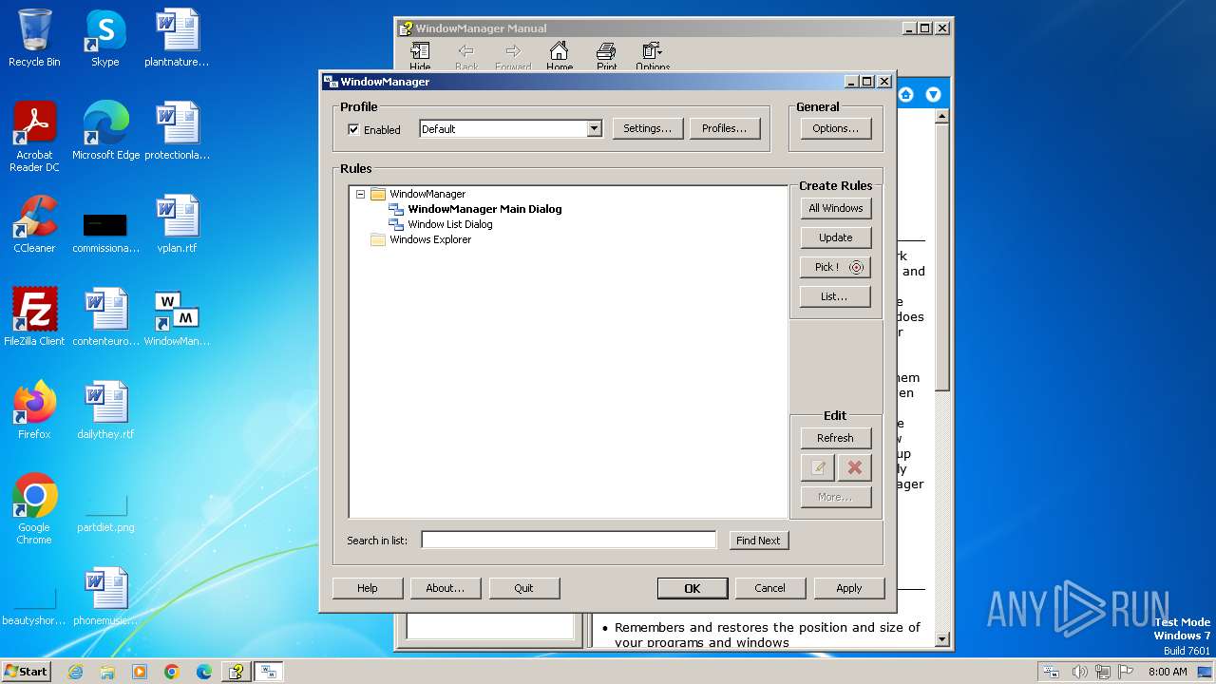
Task: Open the Start menu
Action: point(26,672)
